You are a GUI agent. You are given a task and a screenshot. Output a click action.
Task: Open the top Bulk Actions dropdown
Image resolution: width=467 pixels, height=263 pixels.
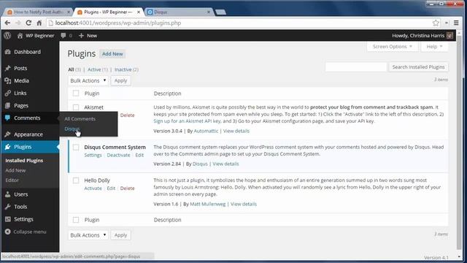[88, 80]
